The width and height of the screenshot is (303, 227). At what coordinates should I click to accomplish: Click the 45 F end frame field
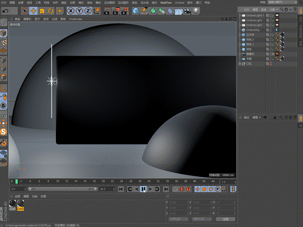107,189
